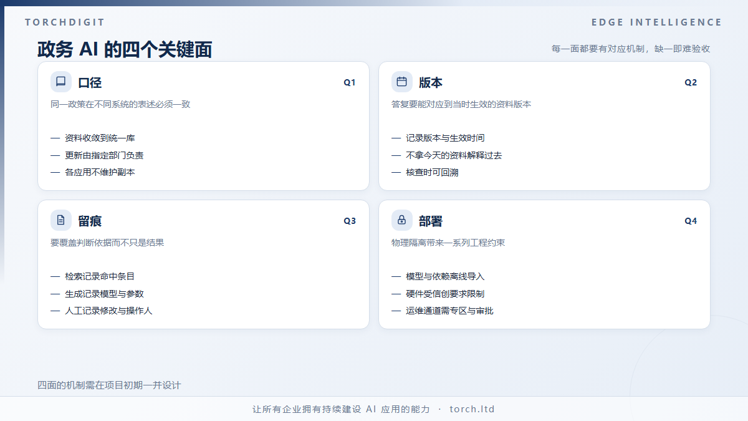Click the bullet 不拿今天的资料解释过去

[454, 155]
